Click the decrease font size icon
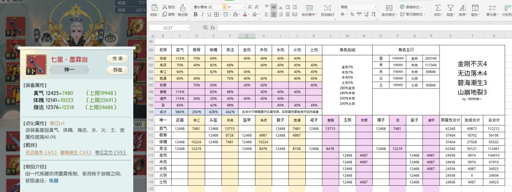Viewport: 512px width, 192px height. pos(256,7)
